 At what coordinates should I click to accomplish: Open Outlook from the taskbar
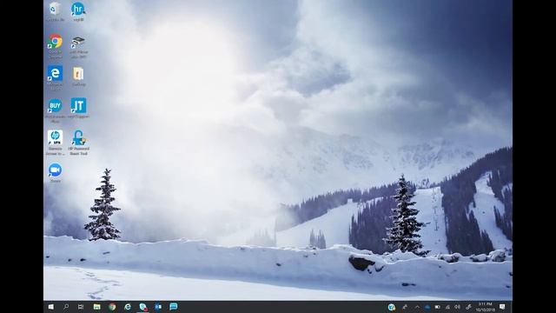tap(158, 307)
